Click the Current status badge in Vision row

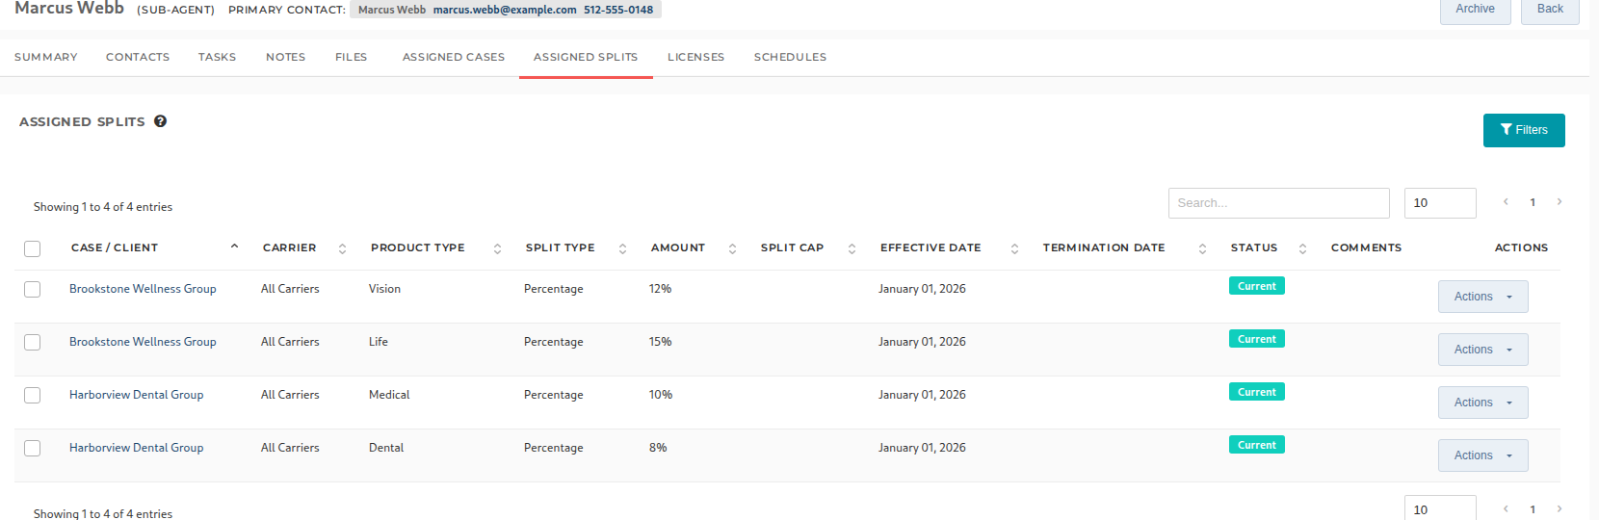(x=1257, y=286)
